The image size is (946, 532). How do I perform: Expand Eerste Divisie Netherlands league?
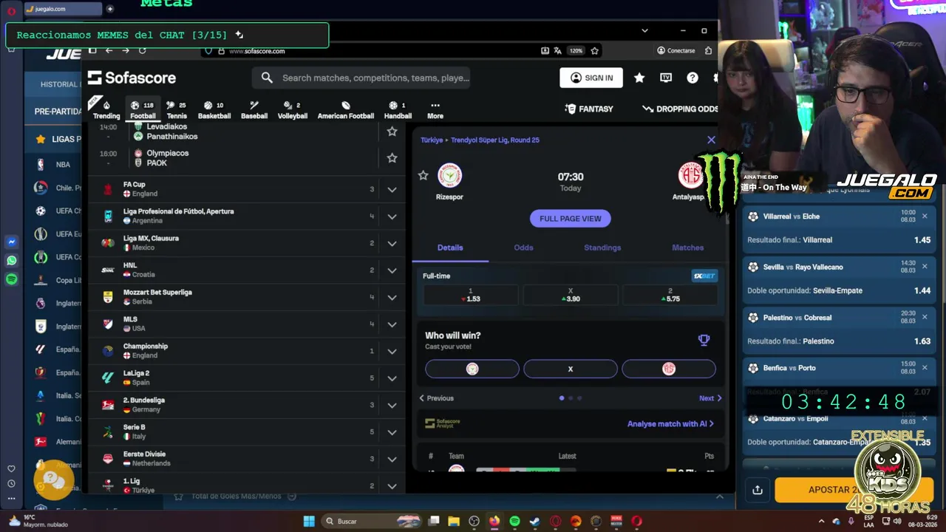click(392, 459)
